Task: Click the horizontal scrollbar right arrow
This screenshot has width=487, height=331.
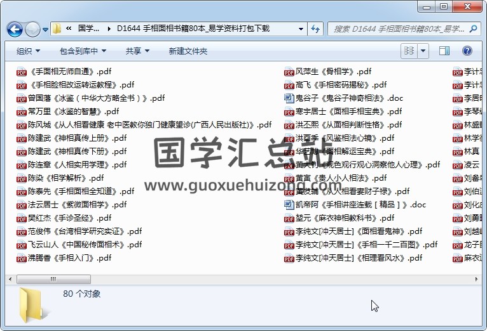Action: point(477,279)
